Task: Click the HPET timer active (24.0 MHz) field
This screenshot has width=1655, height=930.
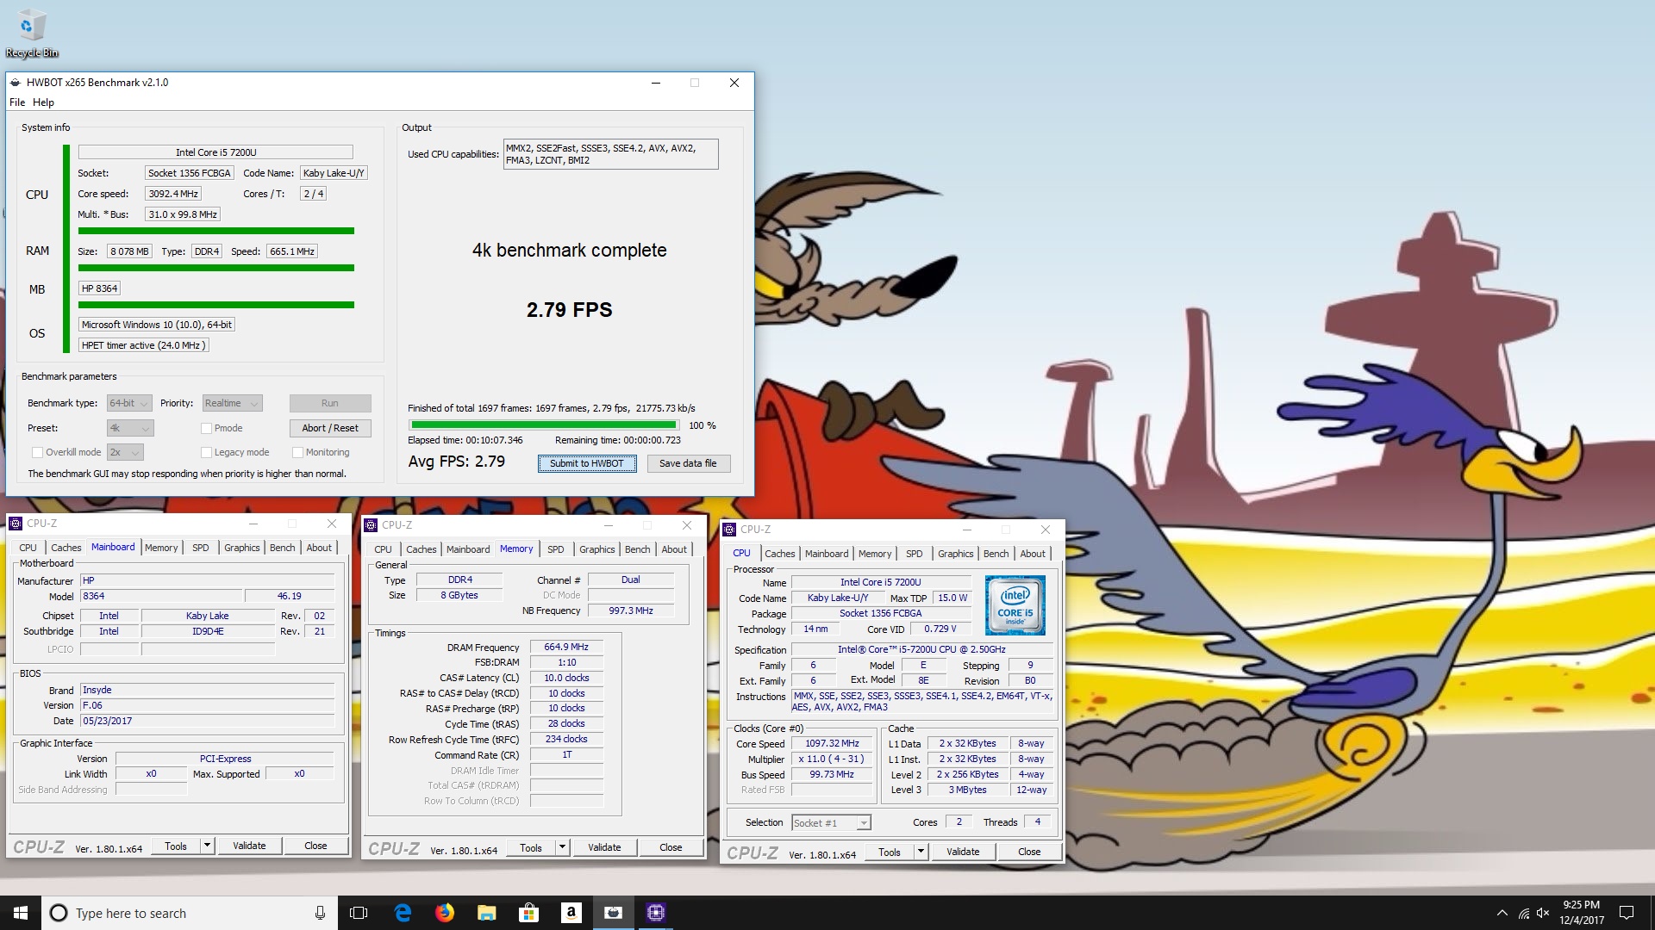Action: coord(143,345)
